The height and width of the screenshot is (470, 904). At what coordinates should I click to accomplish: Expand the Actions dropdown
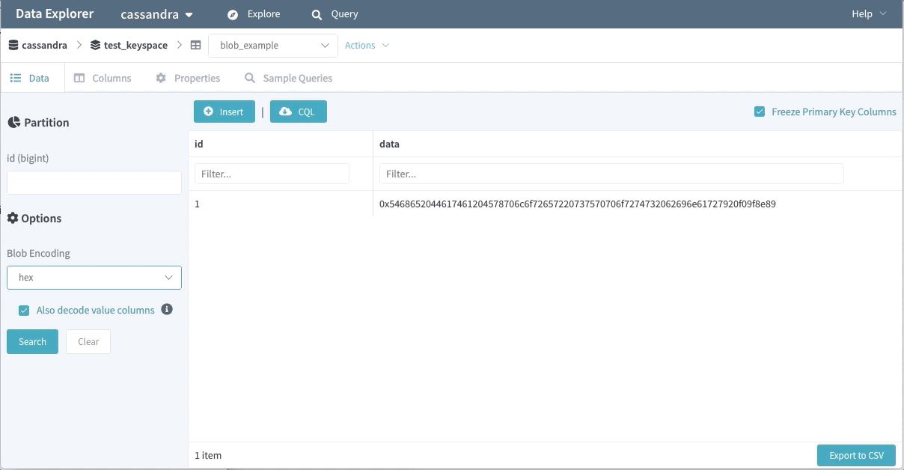pyautogui.click(x=367, y=45)
